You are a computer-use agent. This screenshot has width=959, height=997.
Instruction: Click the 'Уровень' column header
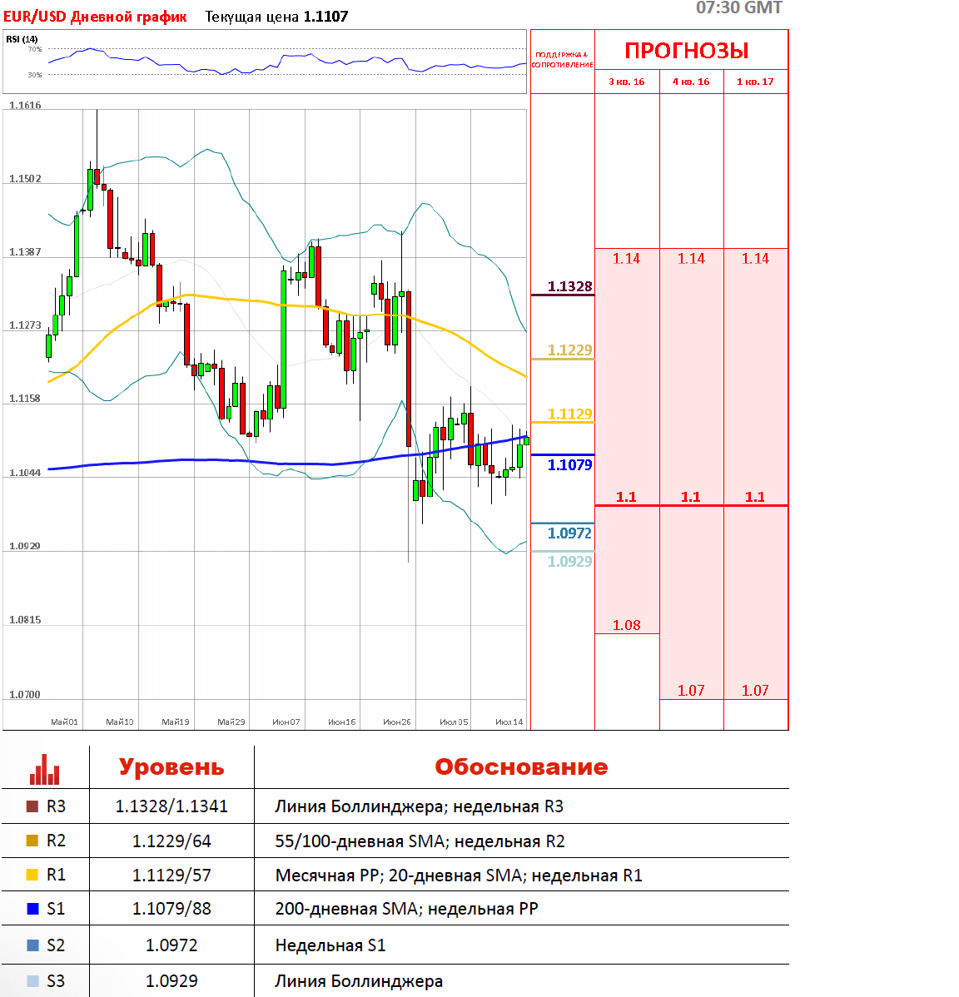point(171,767)
